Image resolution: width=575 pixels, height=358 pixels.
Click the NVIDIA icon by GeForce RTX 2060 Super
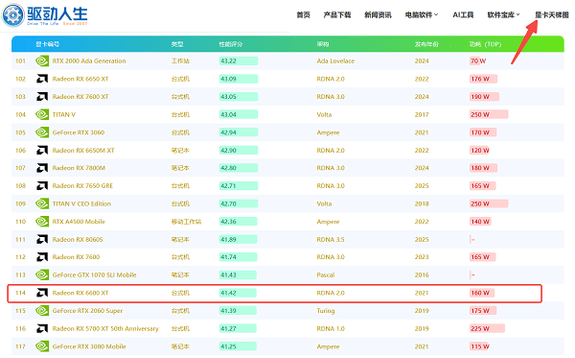tap(42, 311)
